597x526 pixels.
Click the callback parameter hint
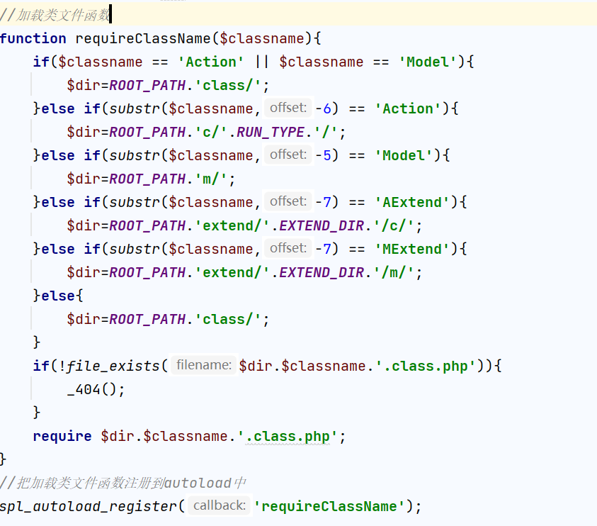219,505
